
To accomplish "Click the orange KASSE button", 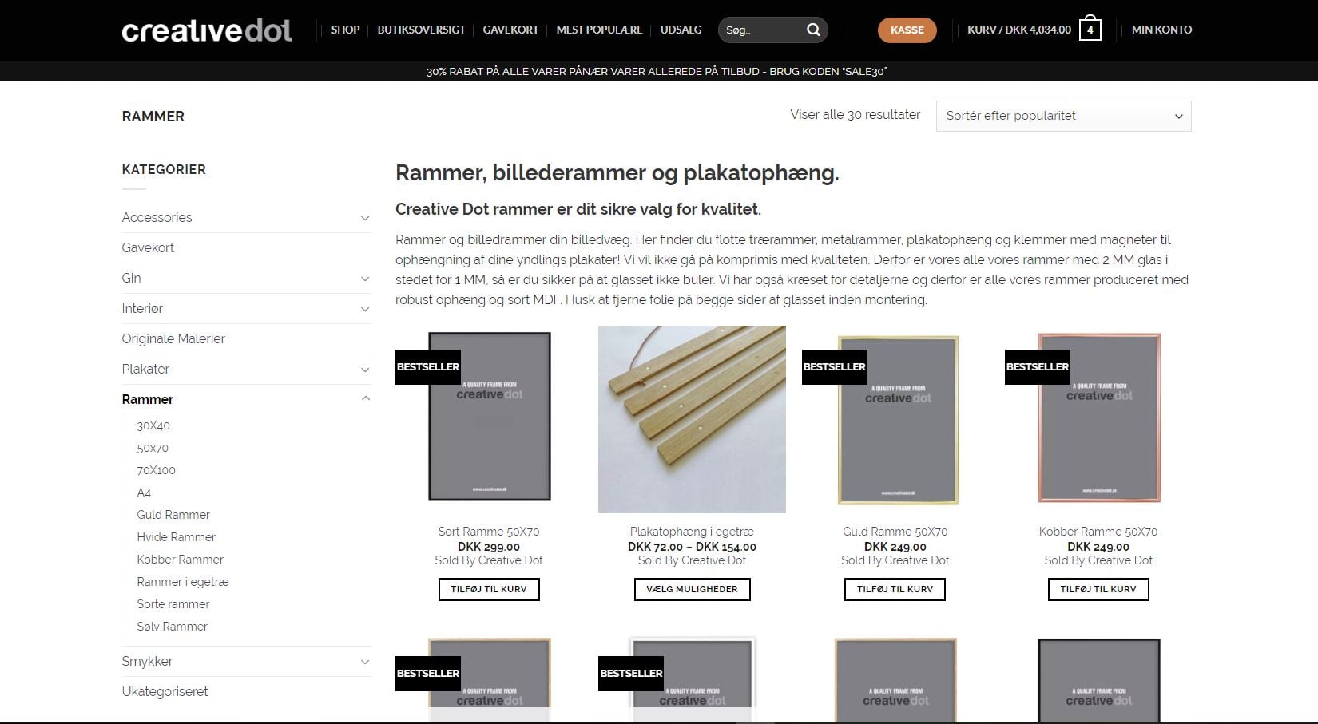I will (907, 30).
